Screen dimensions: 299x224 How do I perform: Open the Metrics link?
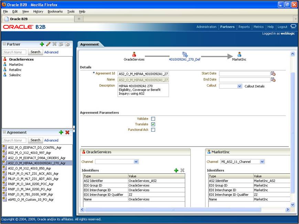(258, 27)
